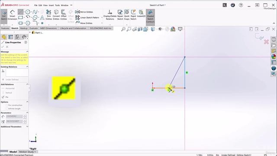
Task: Open the Insert menu
Action: [51, 5]
